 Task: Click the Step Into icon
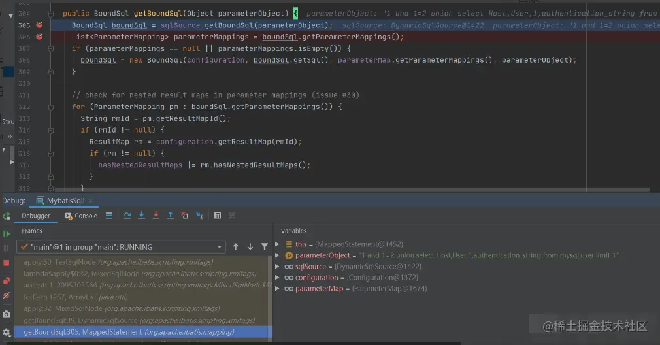pyautogui.click(x=141, y=216)
